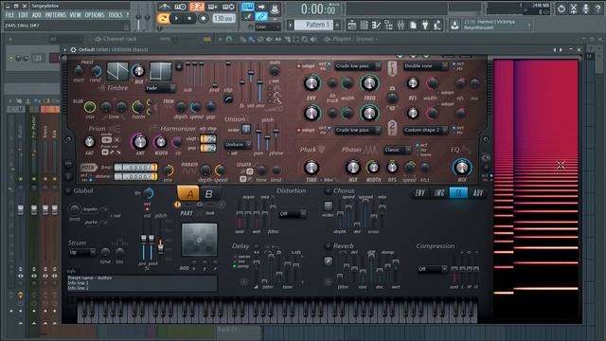Toggle adapt for Filter 1

click(299, 66)
